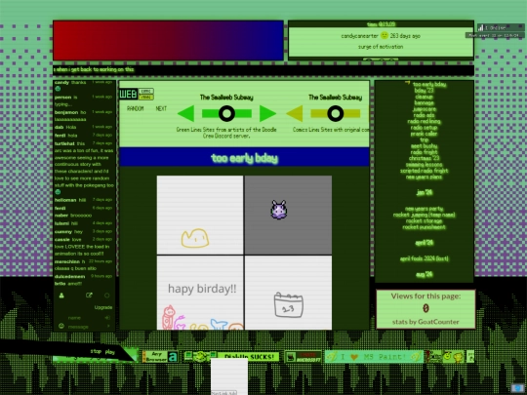Click the scrolling marquee text bar

click(263, 70)
